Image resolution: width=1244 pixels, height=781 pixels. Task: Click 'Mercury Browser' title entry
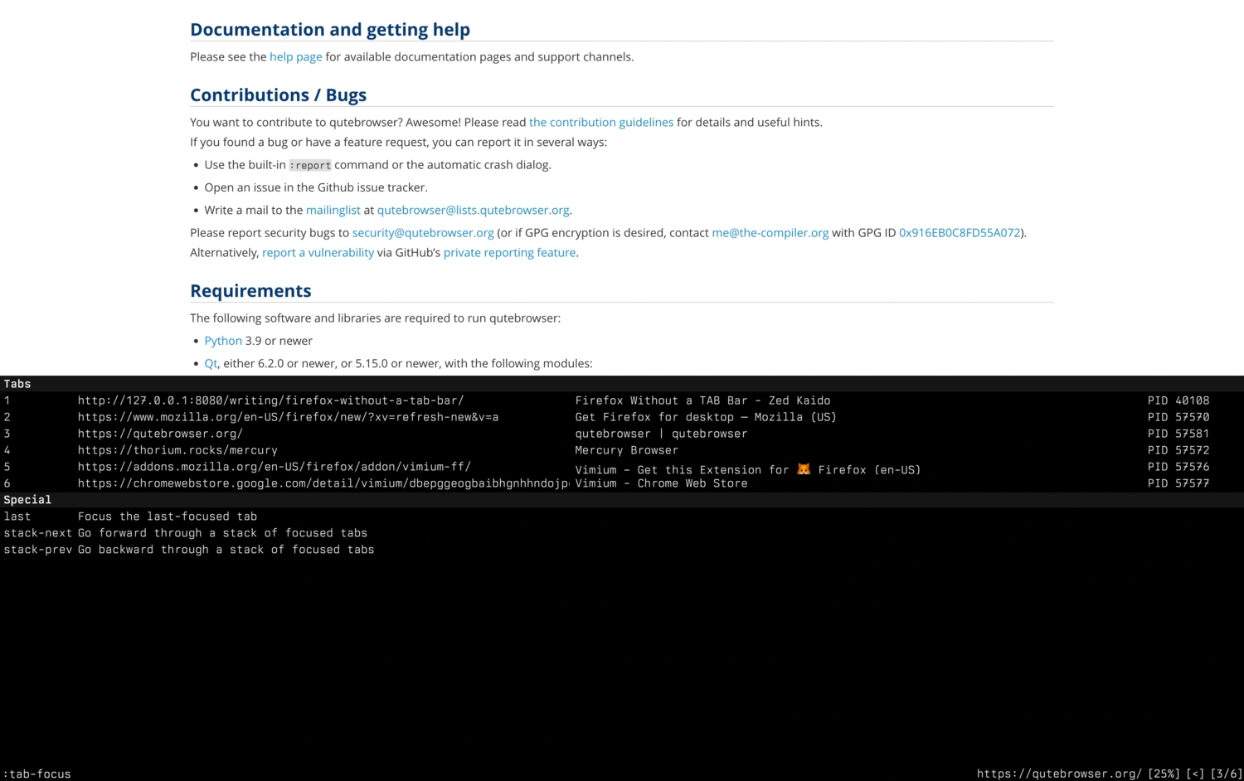pos(626,450)
